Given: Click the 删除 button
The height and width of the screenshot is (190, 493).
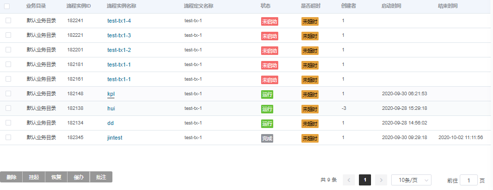Looking at the screenshot, I should 11,177.
